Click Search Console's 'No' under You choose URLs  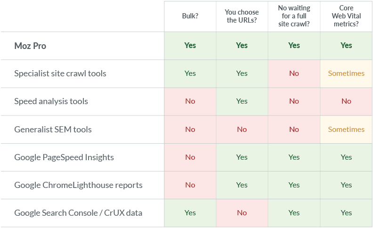coord(242,213)
